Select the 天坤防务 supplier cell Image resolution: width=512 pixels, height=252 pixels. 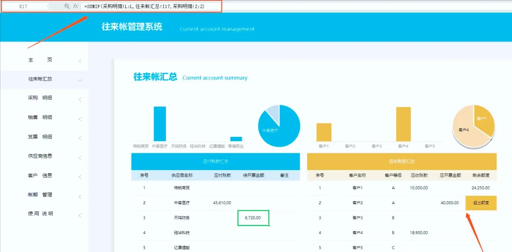[x=182, y=218]
